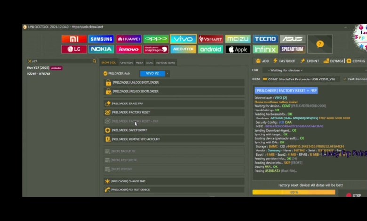
Task: Run [PRELOADER] ERASE FRP
Action: pyautogui.click(x=174, y=103)
